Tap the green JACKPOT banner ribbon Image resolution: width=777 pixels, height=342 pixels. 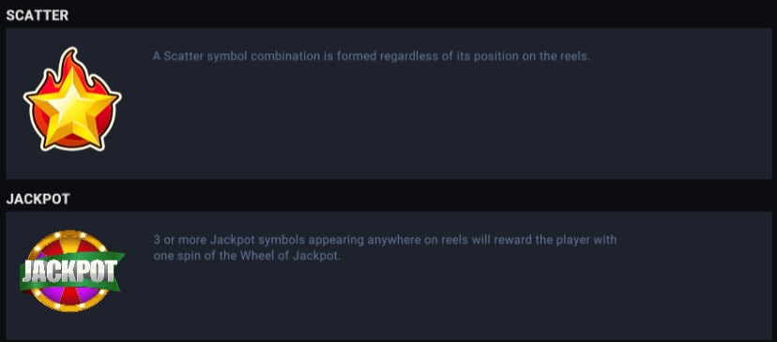pos(72,271)
